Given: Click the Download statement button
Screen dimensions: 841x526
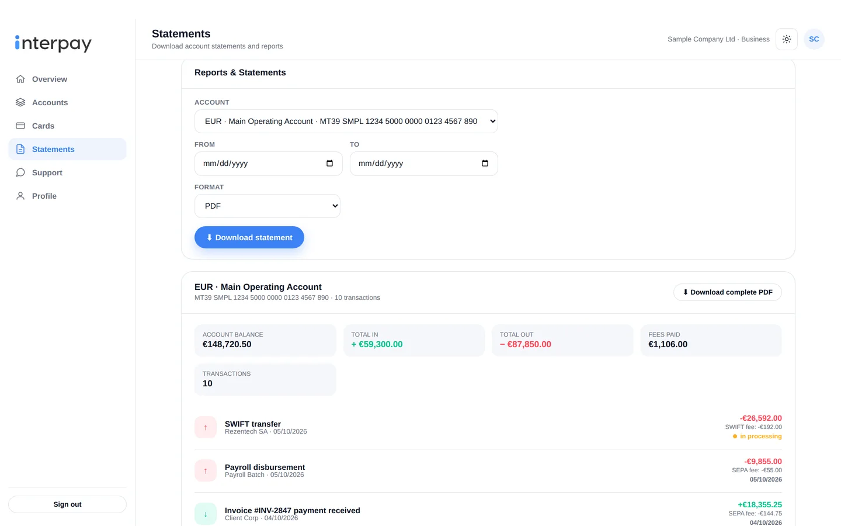Looking at the screenshot, I should coord(249,237).
